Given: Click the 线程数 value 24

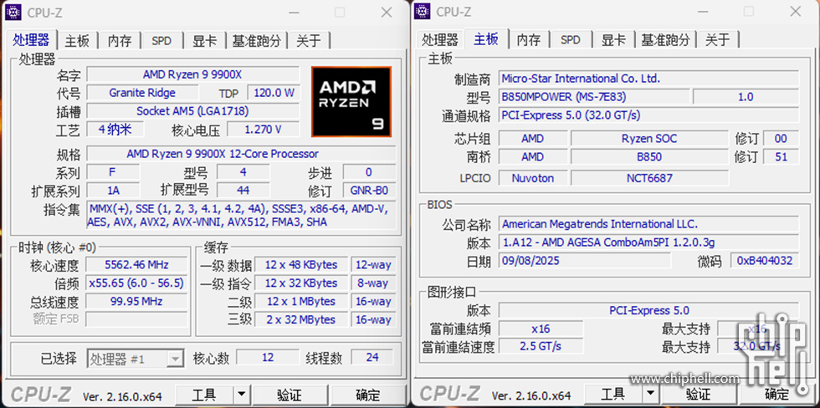Looking at the screenshot, I should 372,357.
